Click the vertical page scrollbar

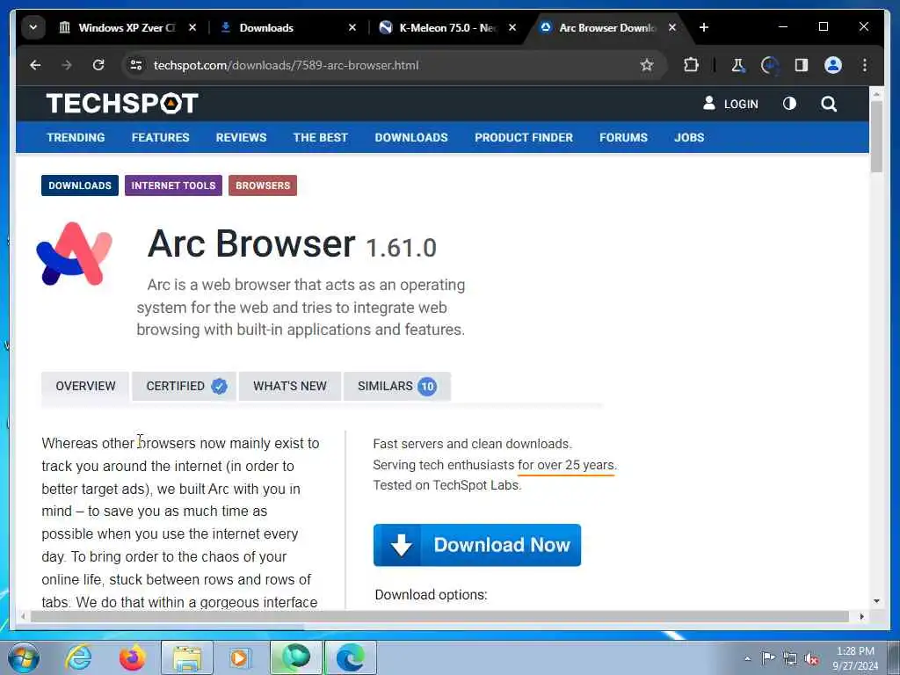876,136
